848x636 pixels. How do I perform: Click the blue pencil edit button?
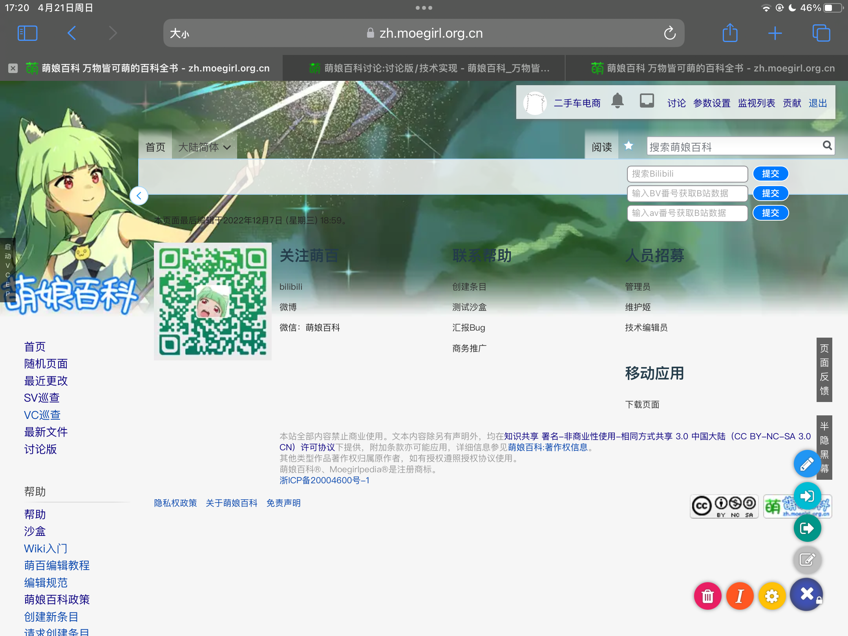[x=807, y=464]
